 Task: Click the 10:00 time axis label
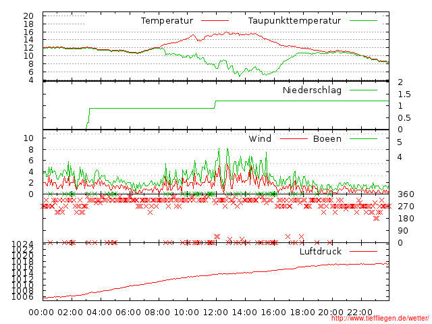tap(186, 313)
